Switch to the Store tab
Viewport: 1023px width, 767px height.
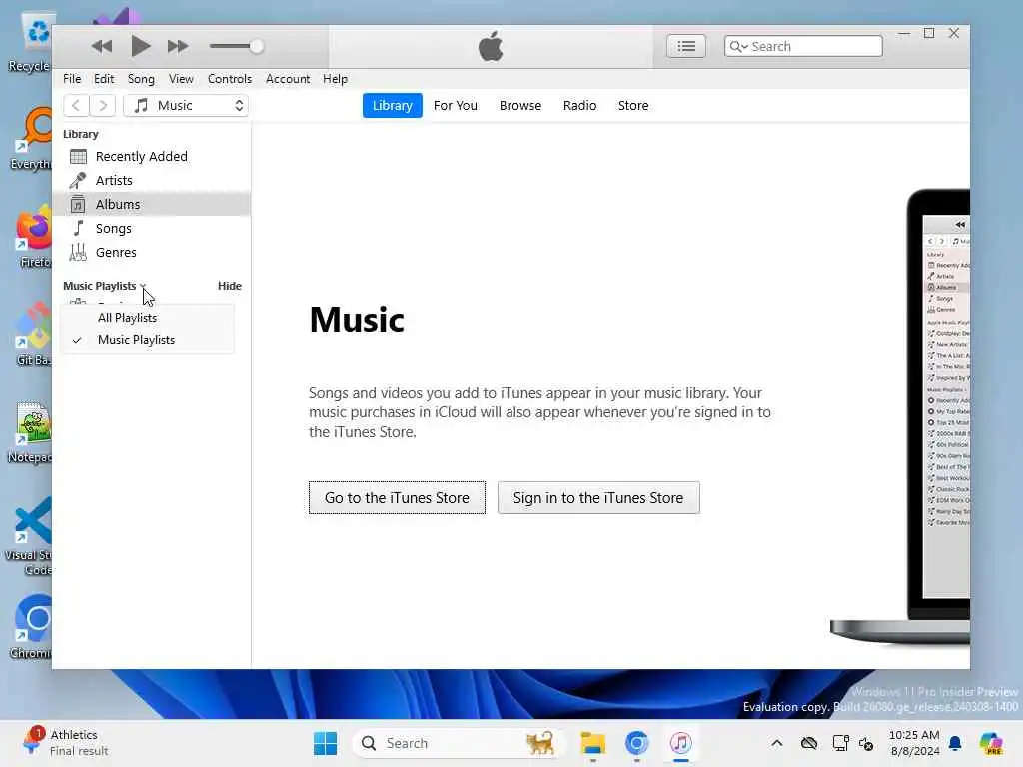point(633,106)
